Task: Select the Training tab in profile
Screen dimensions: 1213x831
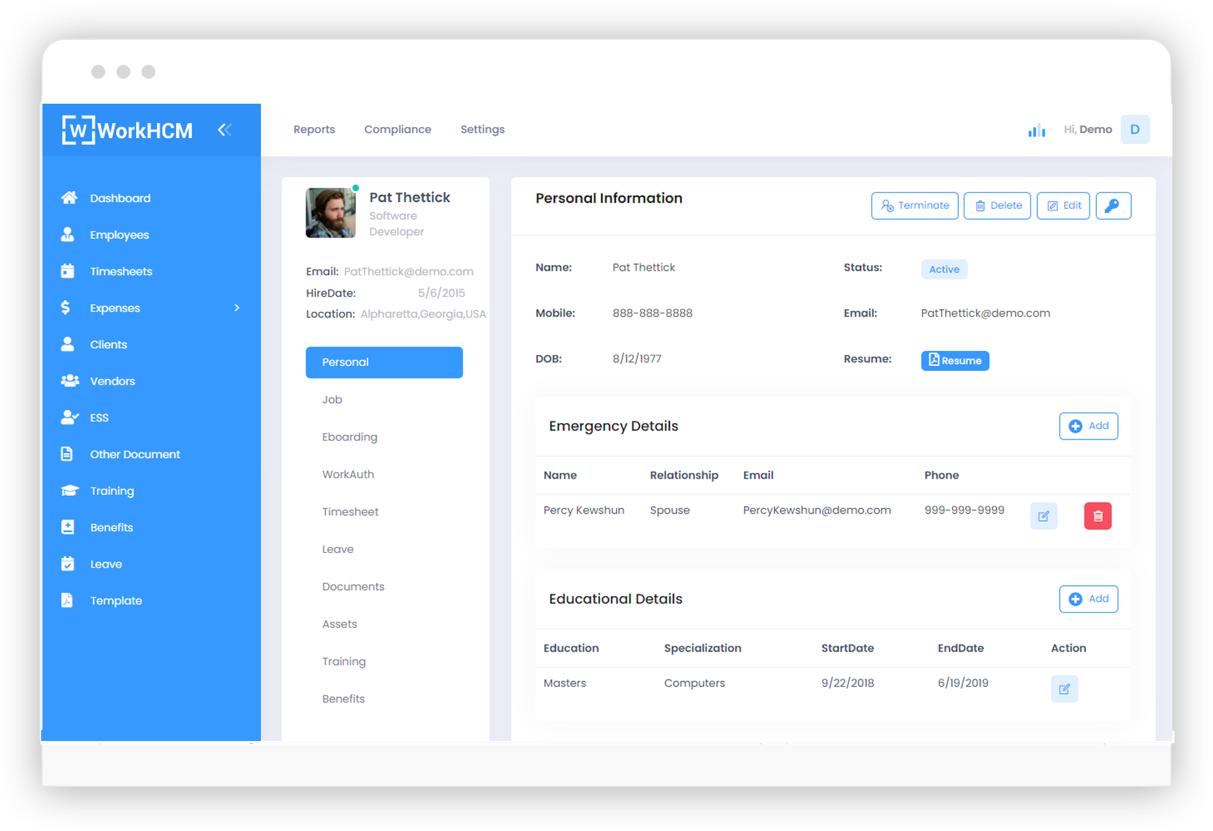Action: (x=343, y=661)
